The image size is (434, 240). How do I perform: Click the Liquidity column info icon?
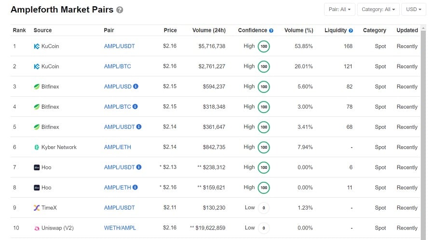click(351, 30)
